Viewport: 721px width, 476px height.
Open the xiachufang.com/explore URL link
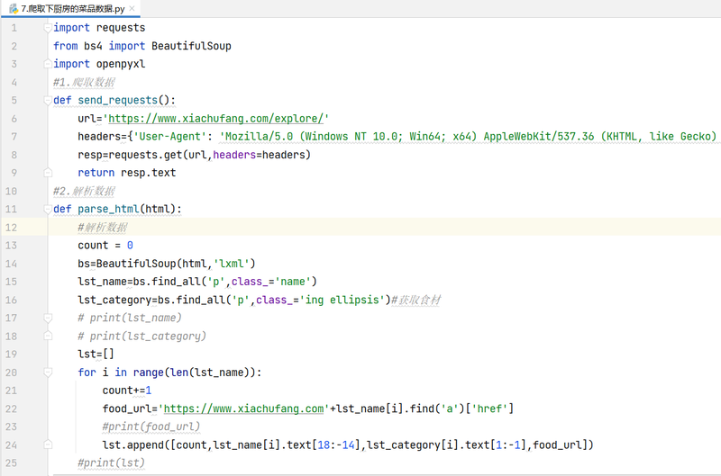click(x=216, y=119)
